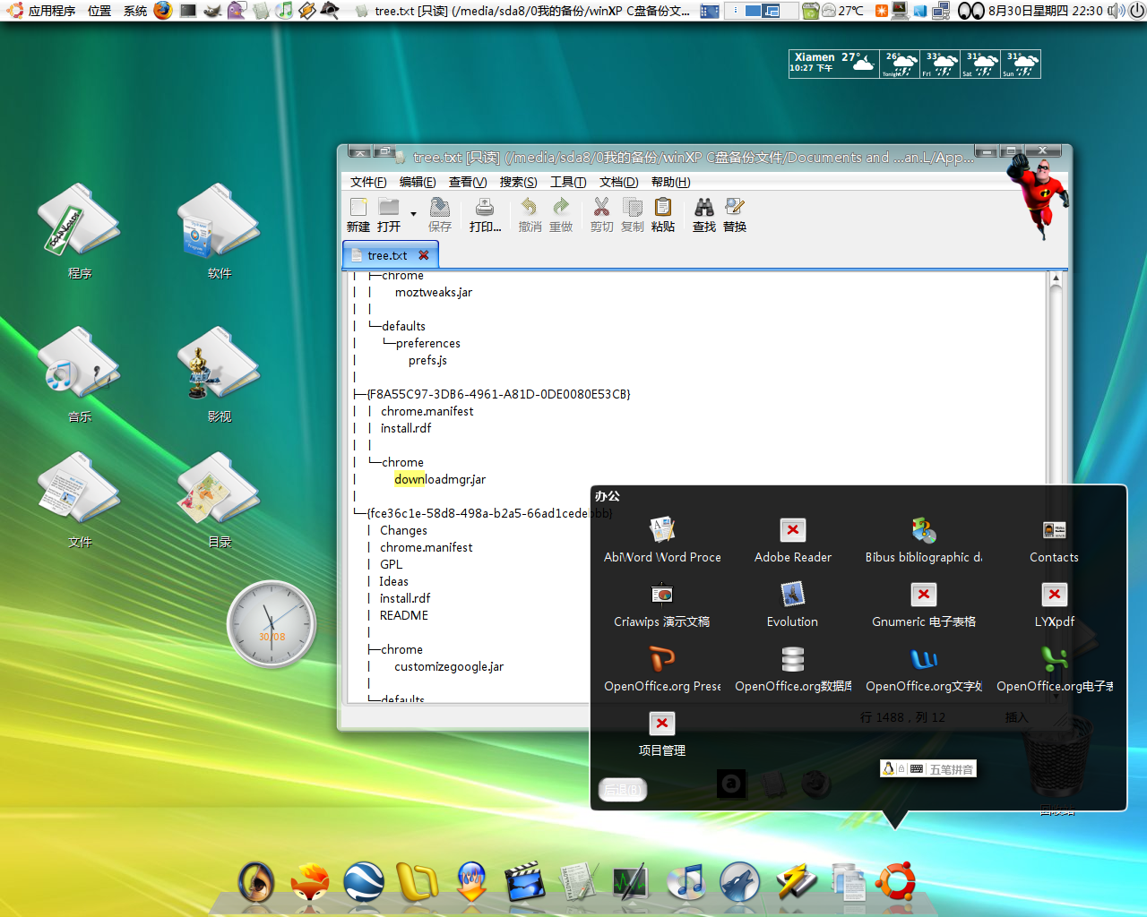This screenshot has height=917, width=1147.
Task: Click the date and time in the panel
Action: [x=1045, y=11]
